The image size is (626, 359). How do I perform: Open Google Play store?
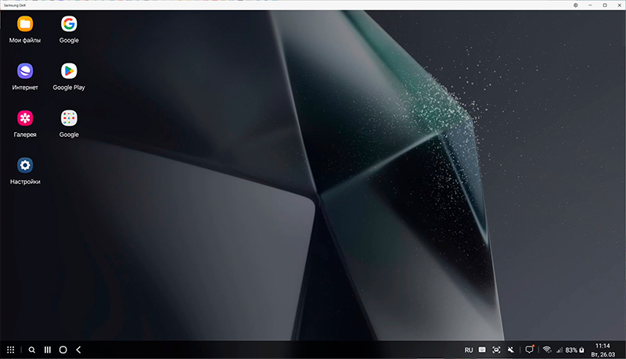69,71
